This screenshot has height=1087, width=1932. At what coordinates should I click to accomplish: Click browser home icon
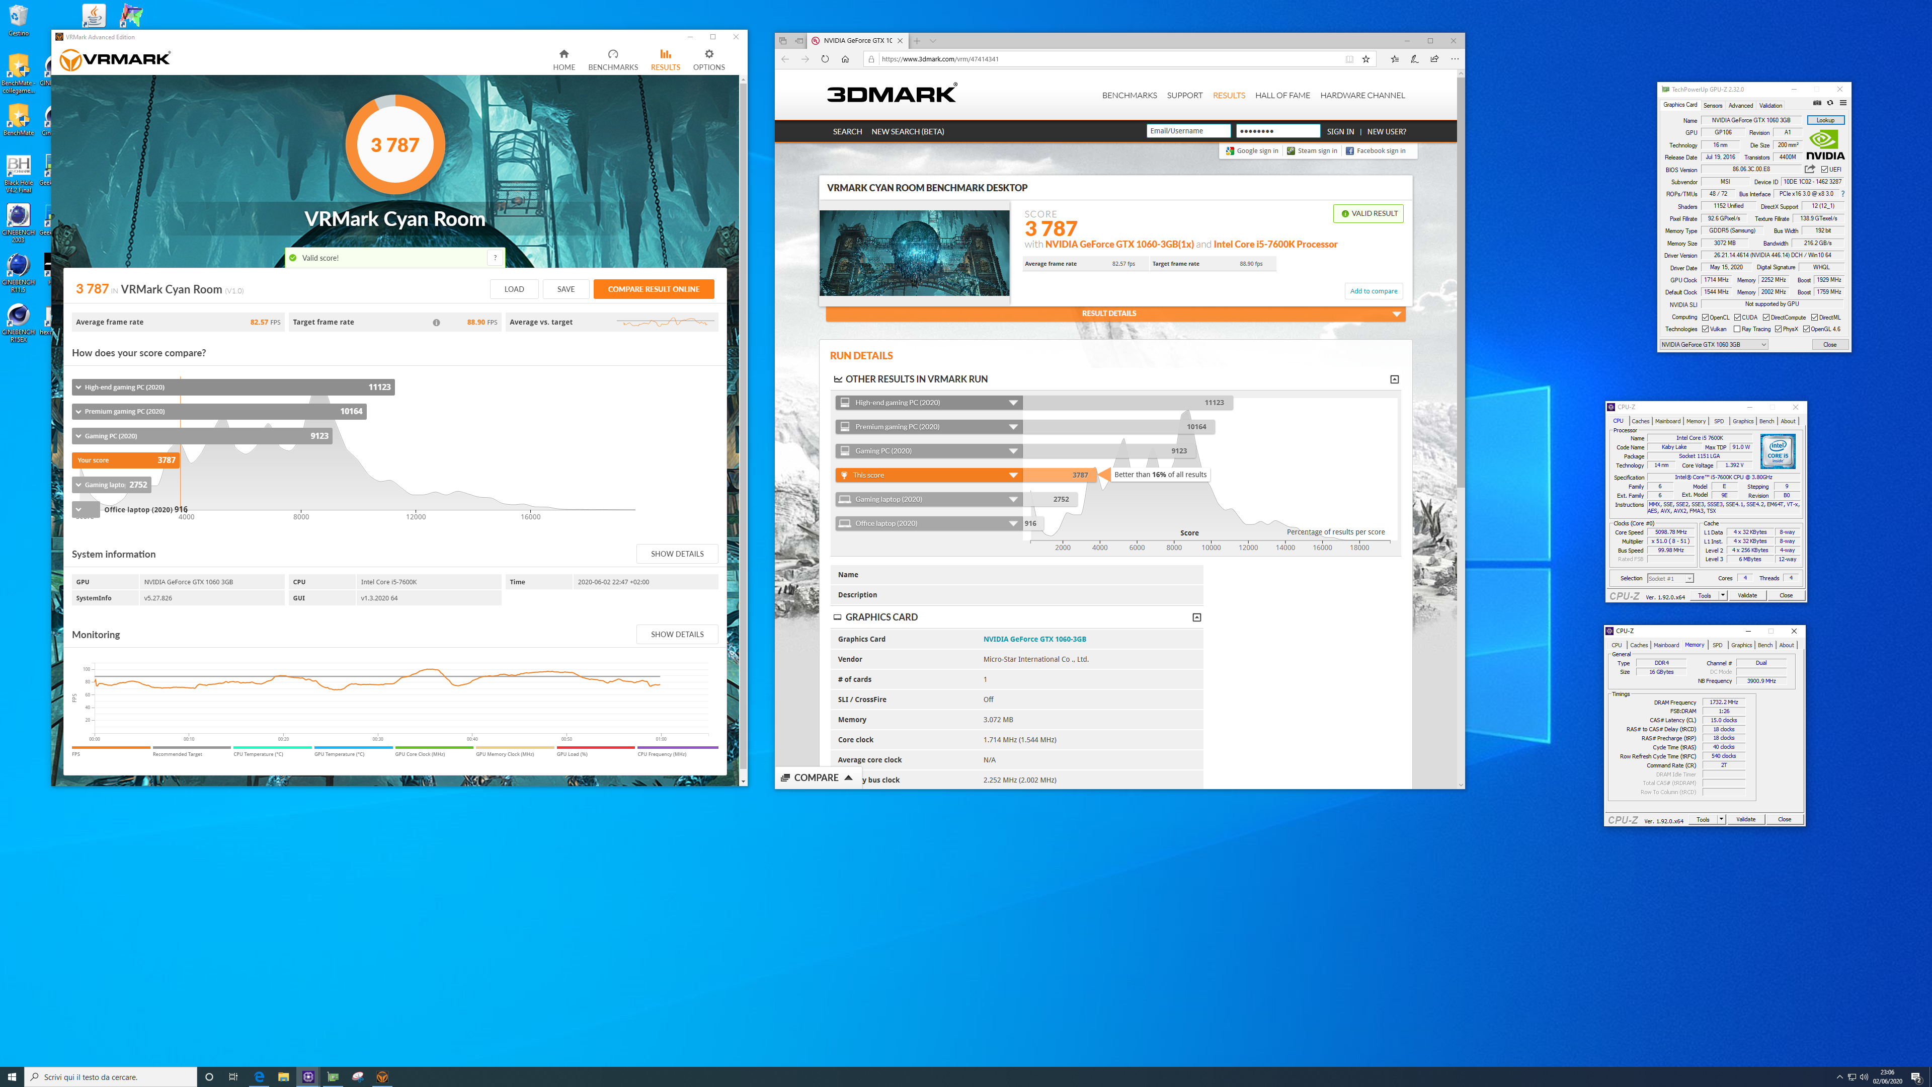pyautogui.click(x=845, y=59)
